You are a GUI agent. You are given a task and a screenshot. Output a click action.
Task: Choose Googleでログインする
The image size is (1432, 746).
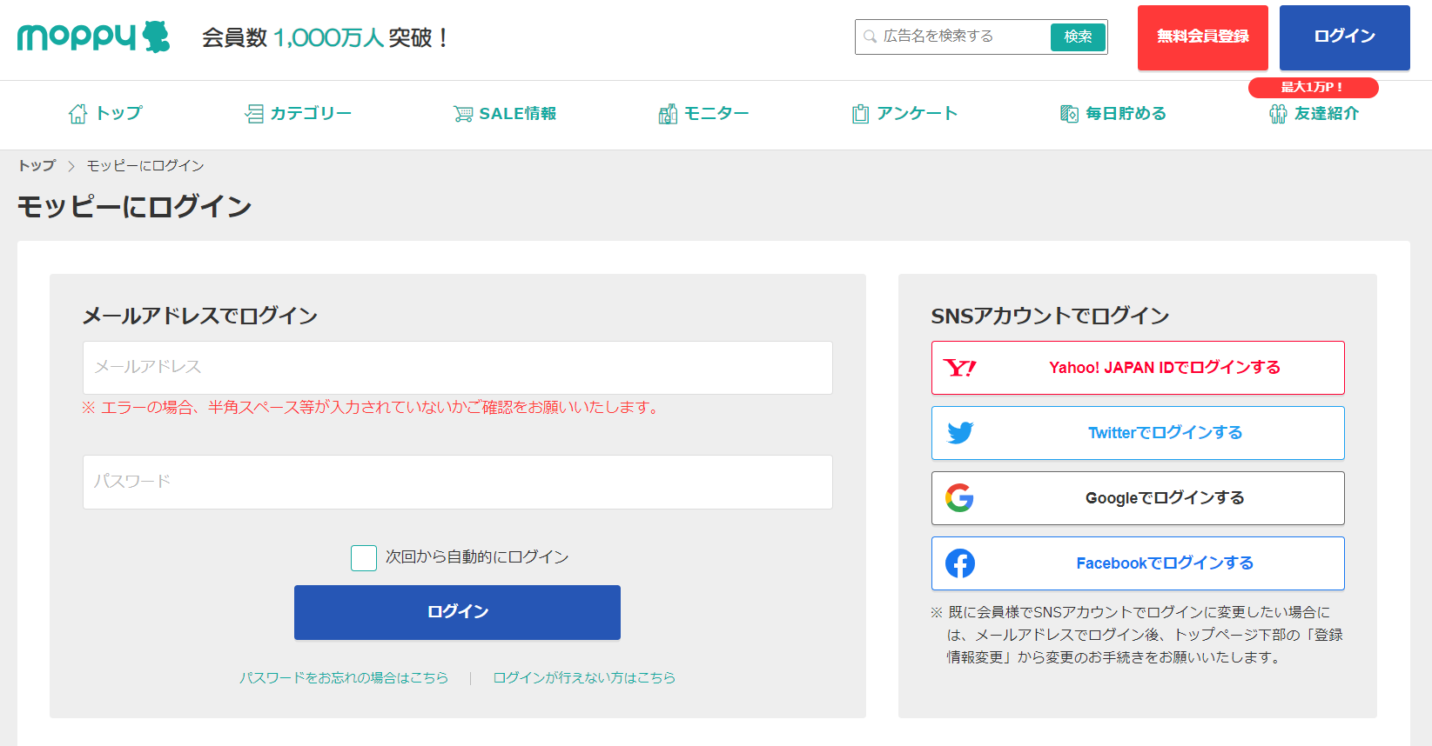pyautogui.click(x=1138, y=498)
